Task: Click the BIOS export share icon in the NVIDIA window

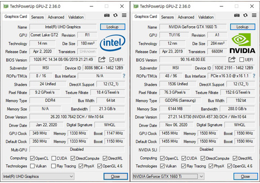Action: click(x=232, y=59)
